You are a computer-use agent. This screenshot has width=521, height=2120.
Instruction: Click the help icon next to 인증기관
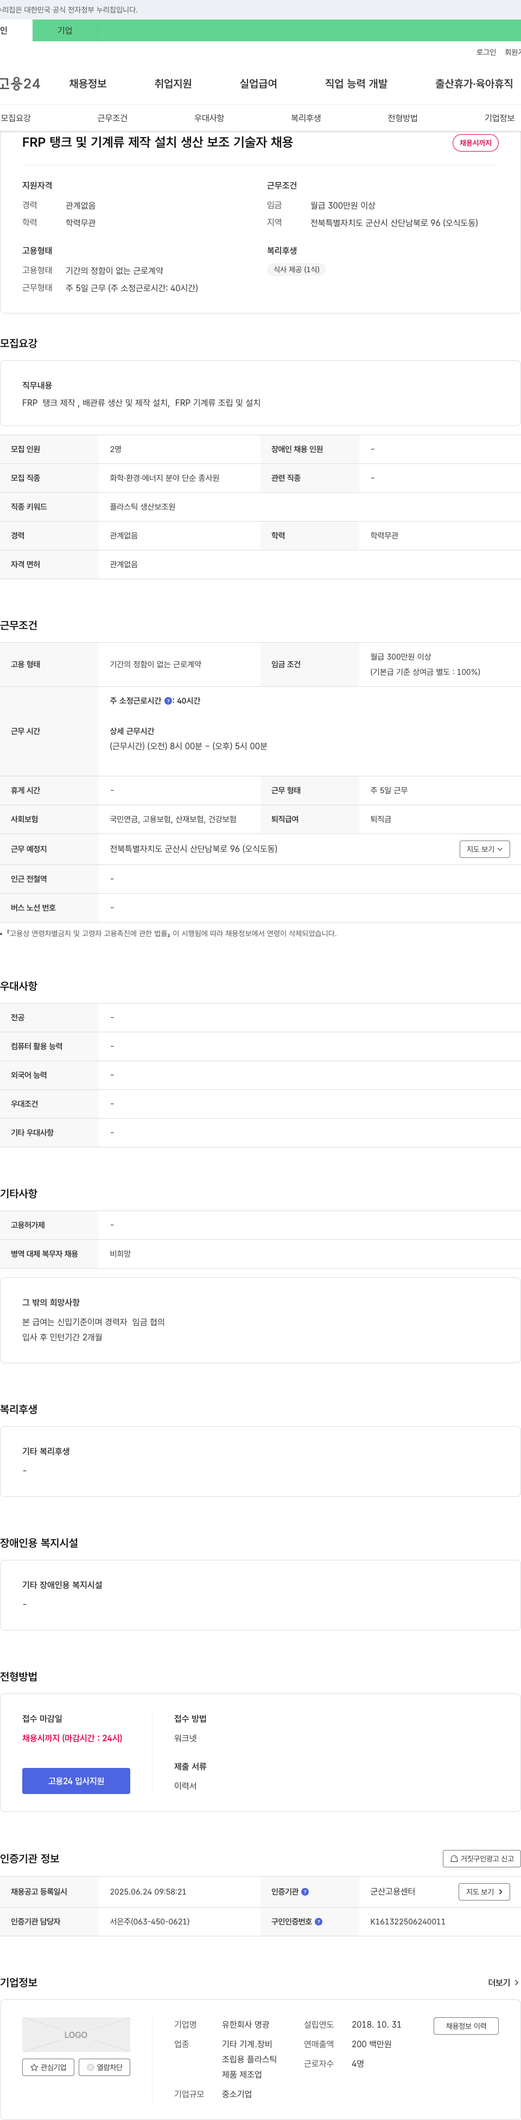[x=305, y=1891]
